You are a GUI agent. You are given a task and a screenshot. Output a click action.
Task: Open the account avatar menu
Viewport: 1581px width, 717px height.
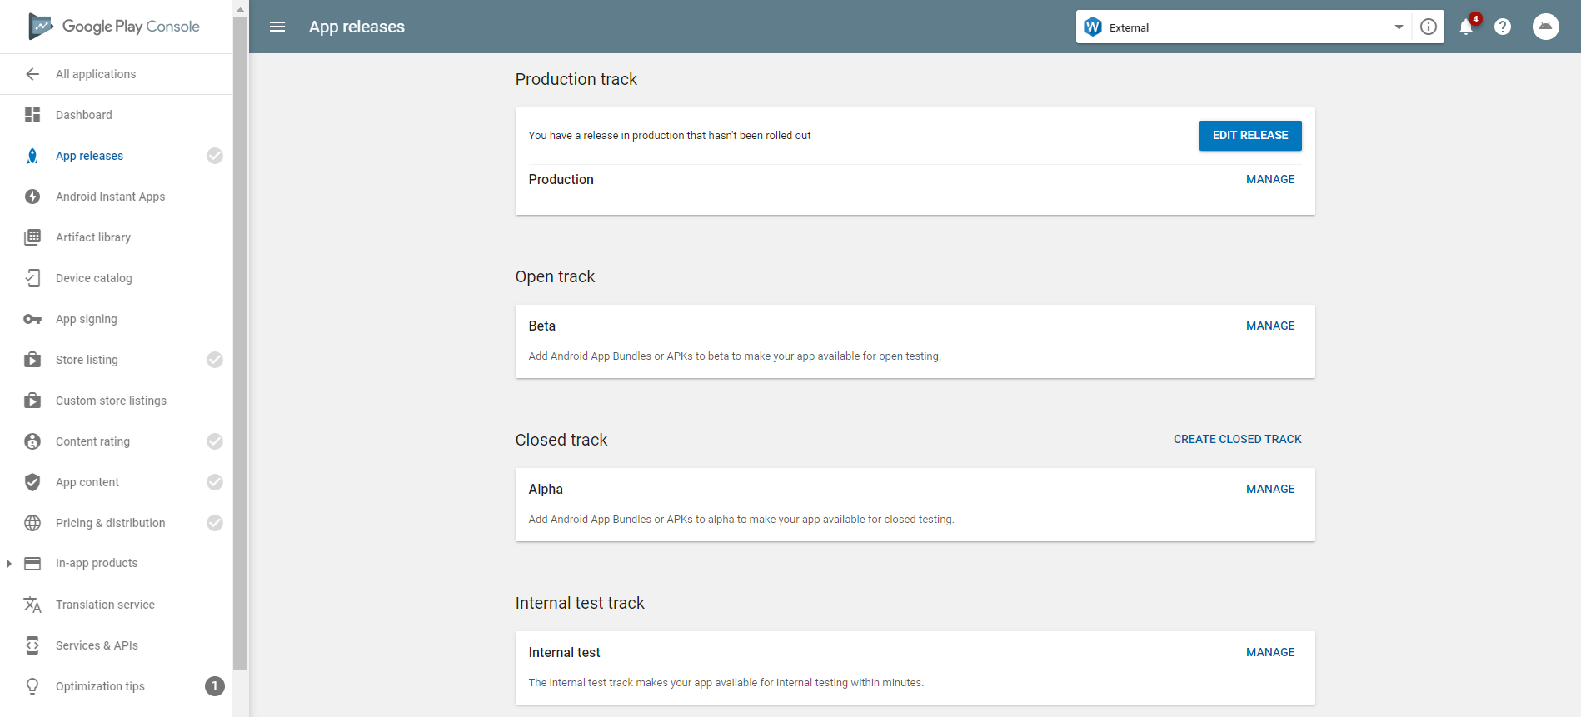(x=1546, y=27)
